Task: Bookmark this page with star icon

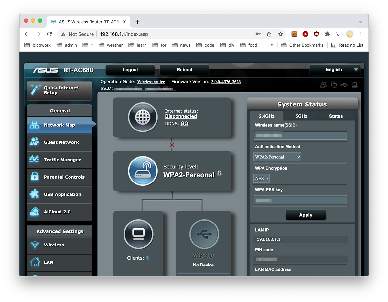Action: tap(280, 34)
